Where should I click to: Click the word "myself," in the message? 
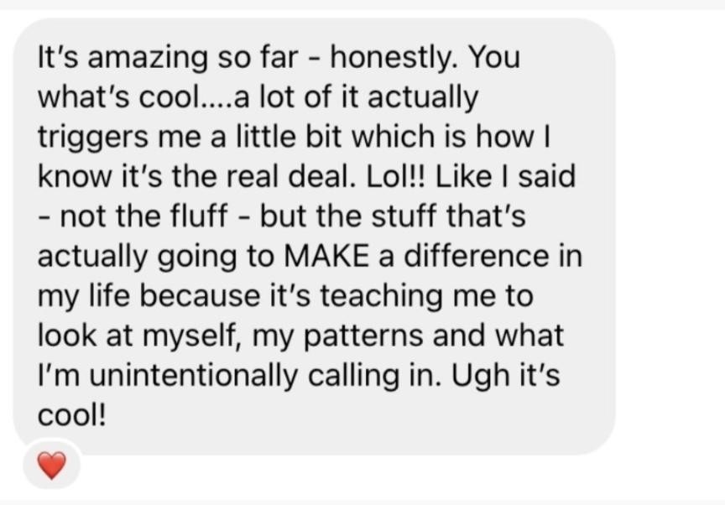pyautogui.click(x=194, y=336)
